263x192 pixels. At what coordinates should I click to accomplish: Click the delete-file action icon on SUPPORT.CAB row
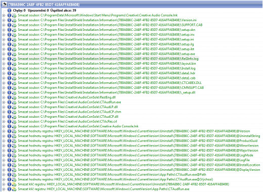(14, 25)
